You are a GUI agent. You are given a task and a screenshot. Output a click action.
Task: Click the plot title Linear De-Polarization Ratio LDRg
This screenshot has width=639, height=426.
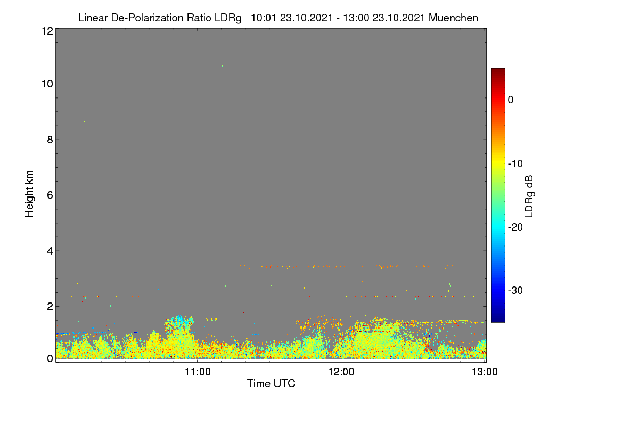[160, 18]
